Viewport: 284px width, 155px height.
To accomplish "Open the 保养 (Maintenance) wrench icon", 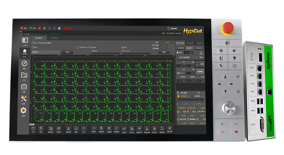I will (24, 99).
